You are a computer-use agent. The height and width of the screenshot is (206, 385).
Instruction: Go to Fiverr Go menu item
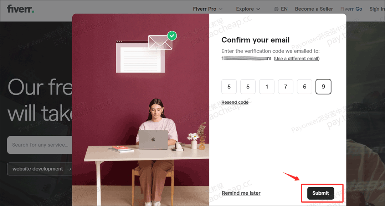point(351,9)
